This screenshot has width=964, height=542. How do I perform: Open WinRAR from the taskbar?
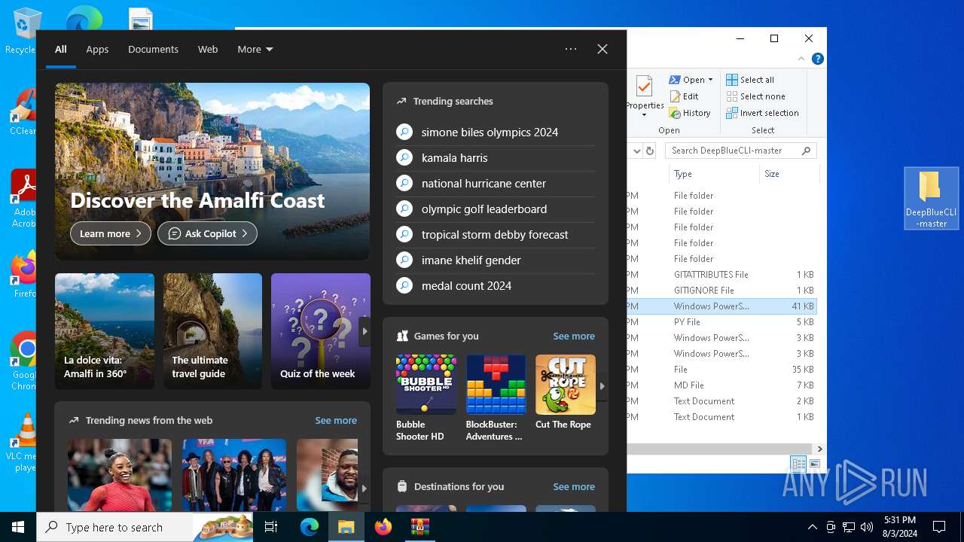point(419,527)
